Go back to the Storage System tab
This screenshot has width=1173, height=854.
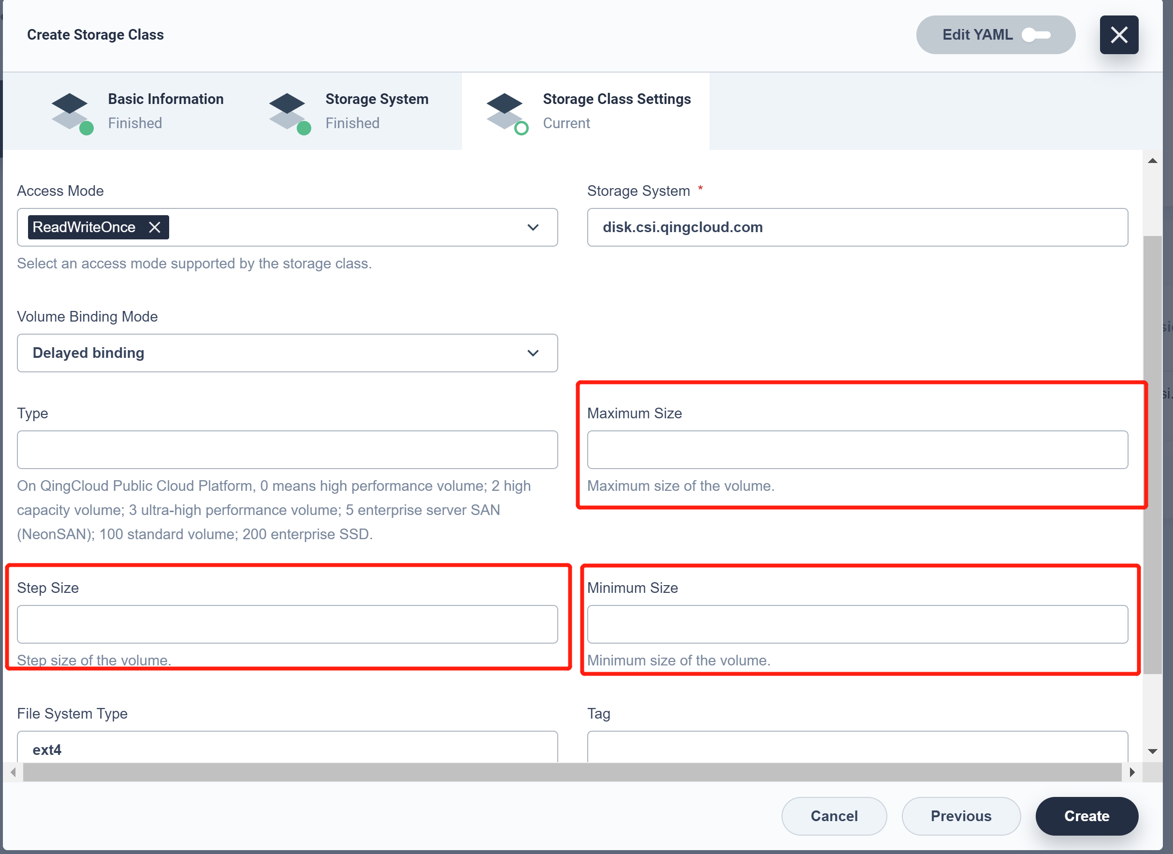377,111
